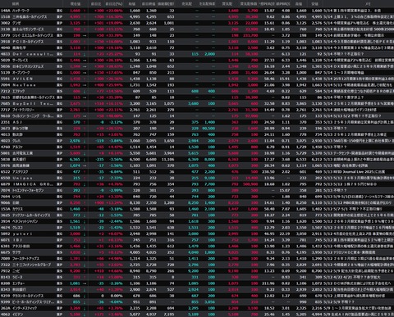Select the 4040 code cell
The width and height of the screenshot is (394, 317).
click(x=5, y=48)
